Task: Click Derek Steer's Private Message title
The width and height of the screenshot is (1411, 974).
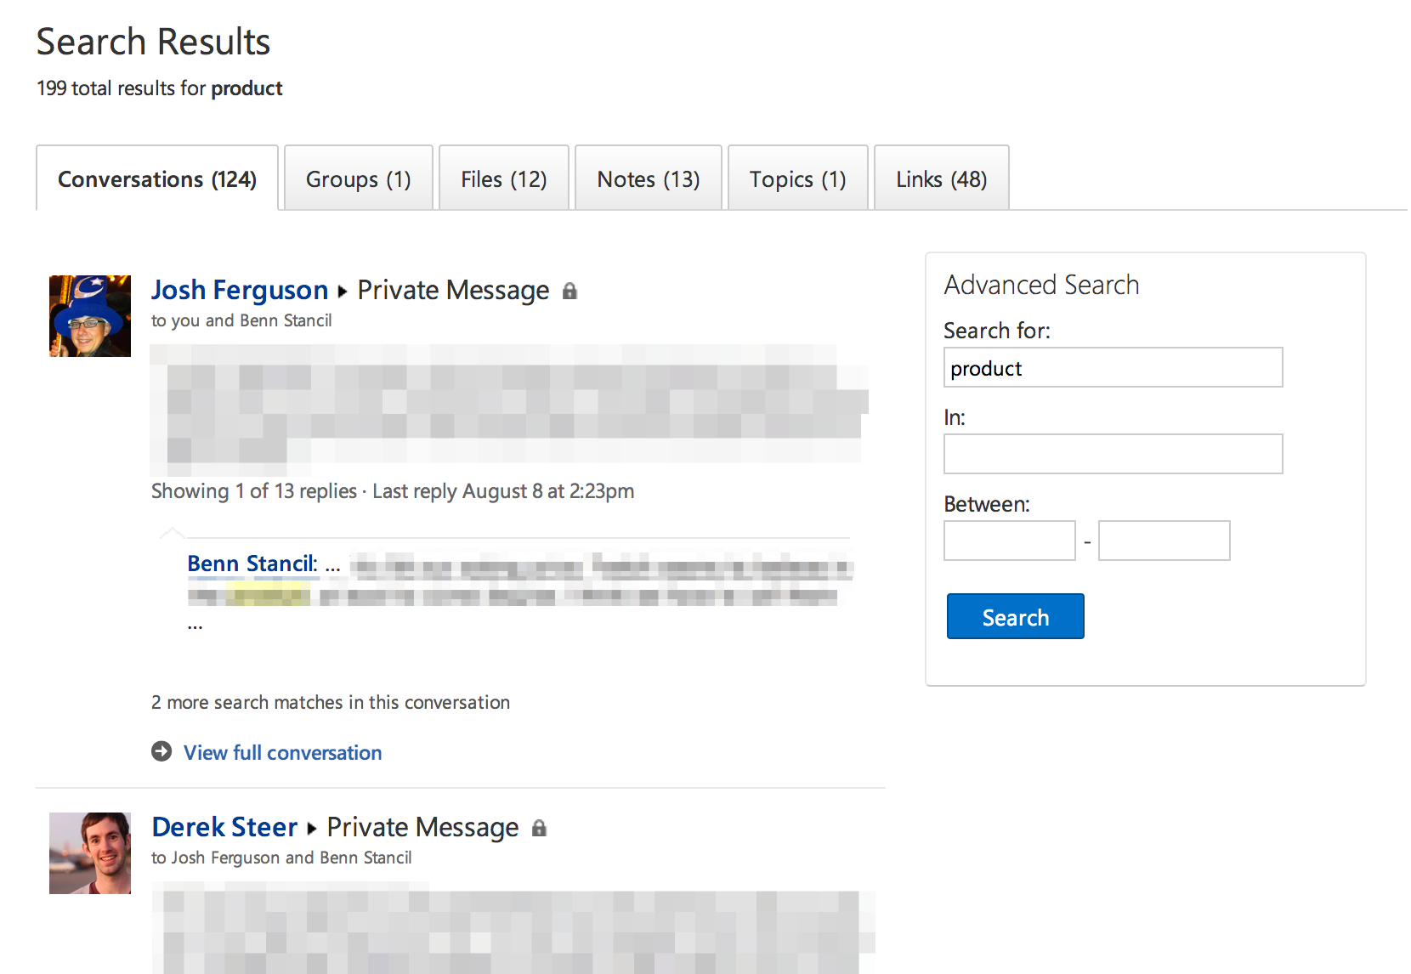Action: pyautogui.click(x=422, y=827)
